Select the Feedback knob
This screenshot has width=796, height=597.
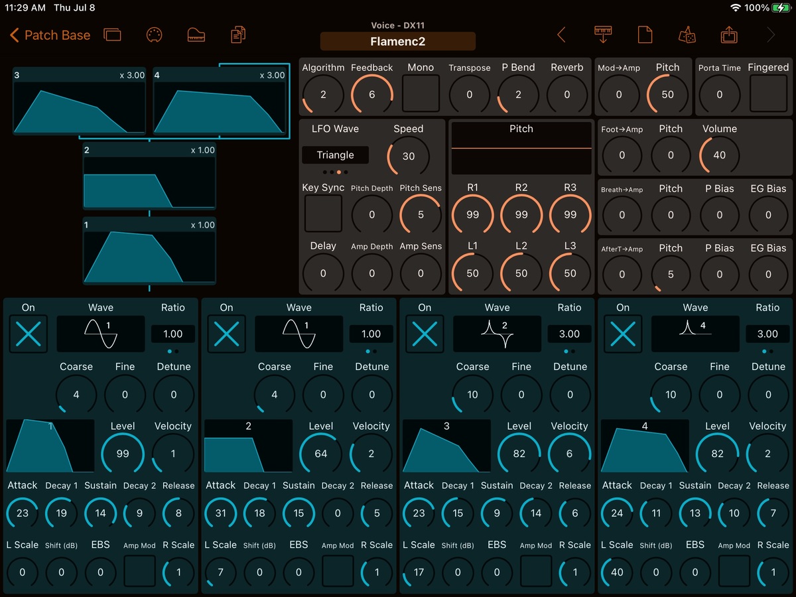(372, 94)
